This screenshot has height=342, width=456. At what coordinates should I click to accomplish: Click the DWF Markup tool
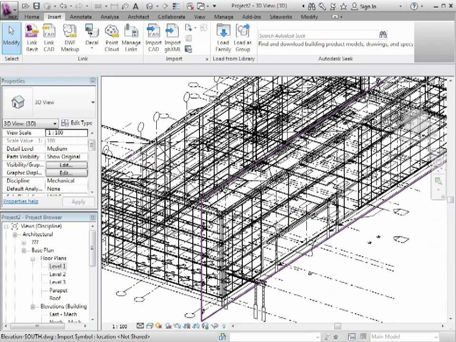point(70,38)
